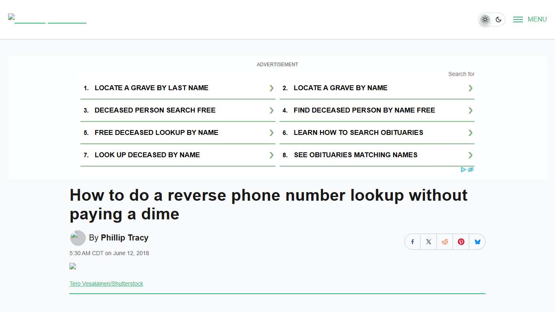Click Phillip Tracy's author avatar

pyautogui.click(x=78, y=238)
